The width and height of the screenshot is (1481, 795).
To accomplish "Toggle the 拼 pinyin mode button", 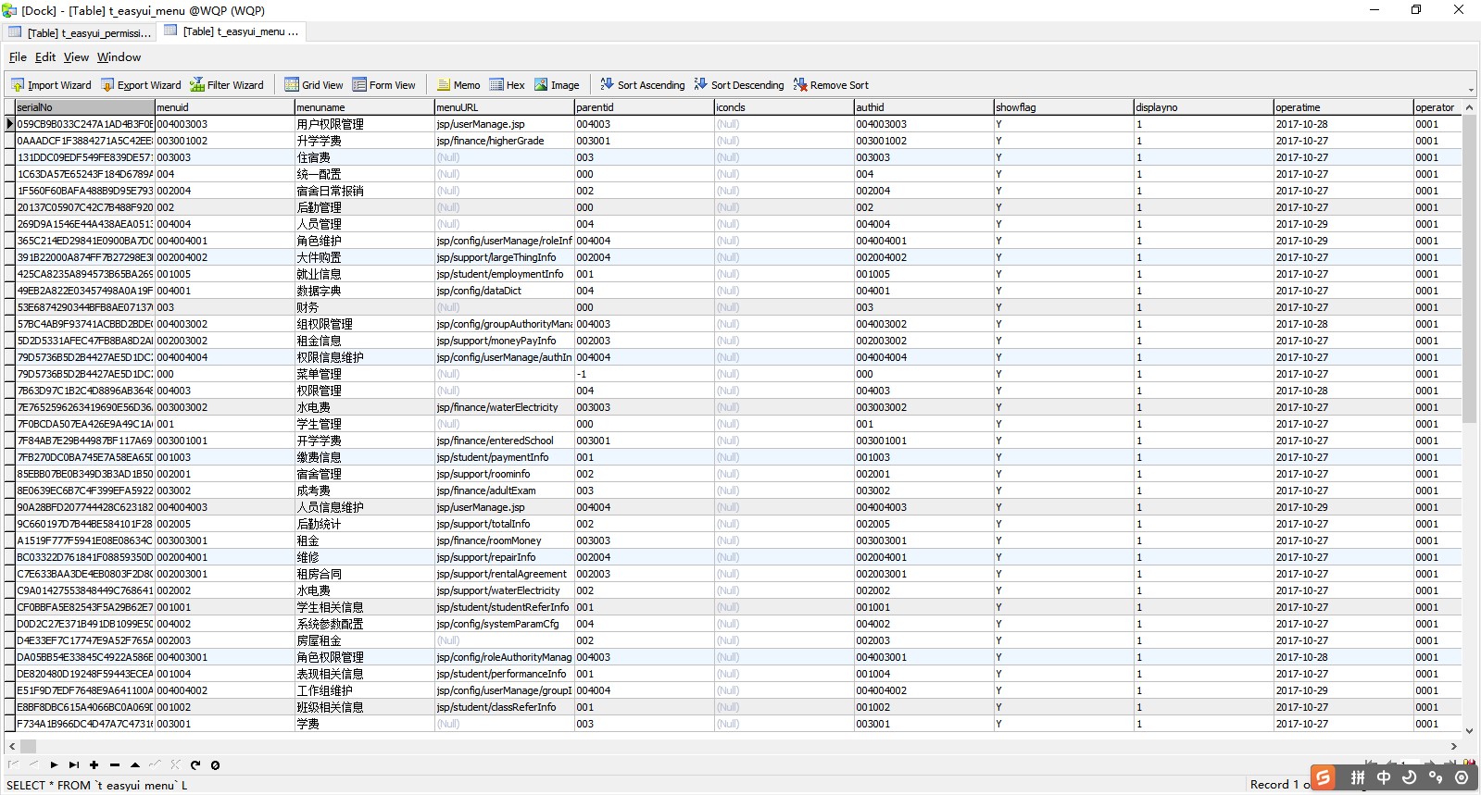I will 1358,778.
